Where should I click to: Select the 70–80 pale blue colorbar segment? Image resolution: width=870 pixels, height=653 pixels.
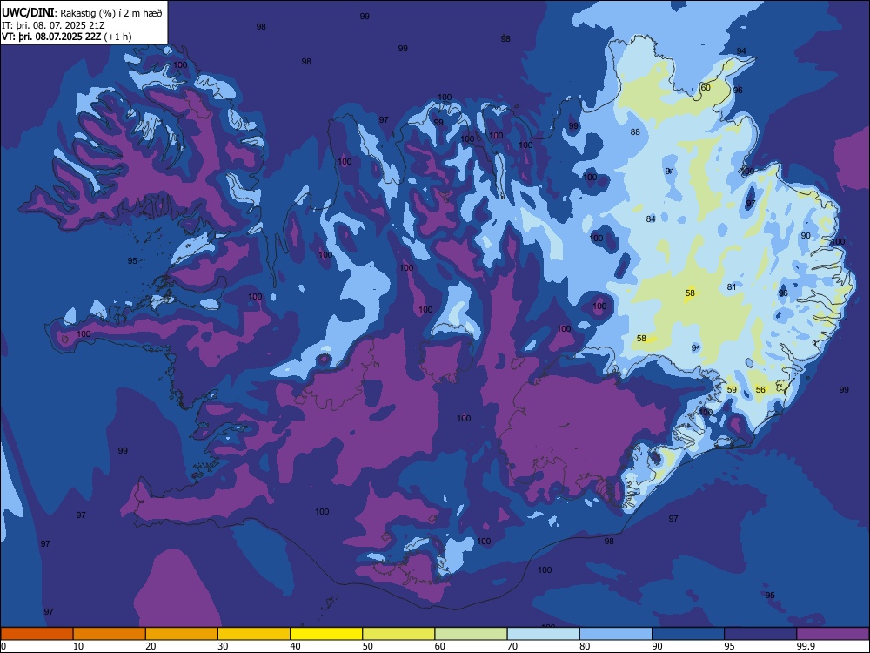[x=543, y=634]
